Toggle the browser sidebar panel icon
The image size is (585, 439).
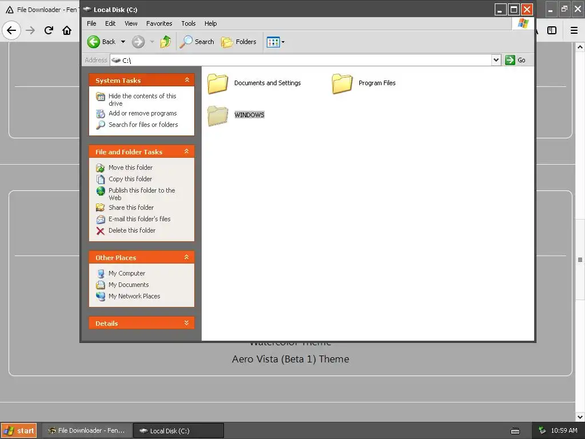coord(552,30)
